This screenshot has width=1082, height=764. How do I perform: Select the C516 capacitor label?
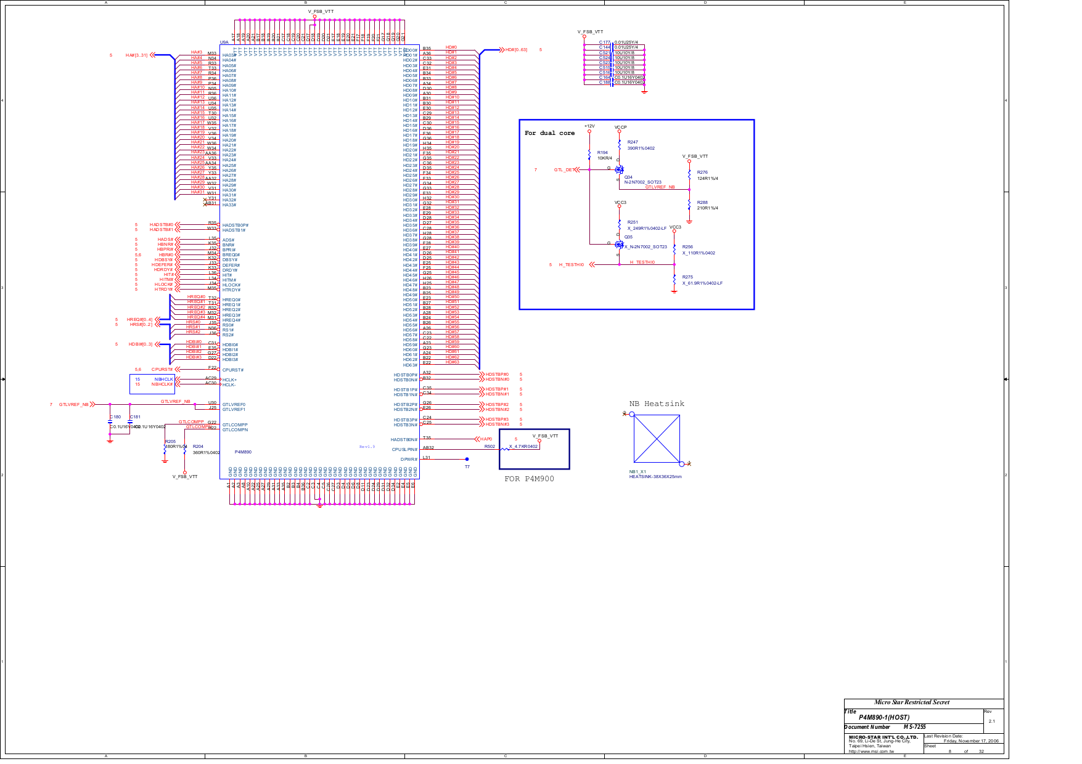pos(605,73)
